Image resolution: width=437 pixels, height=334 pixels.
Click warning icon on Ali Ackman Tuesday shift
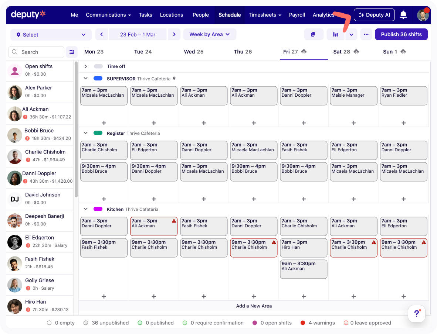[x=174, y=221]
